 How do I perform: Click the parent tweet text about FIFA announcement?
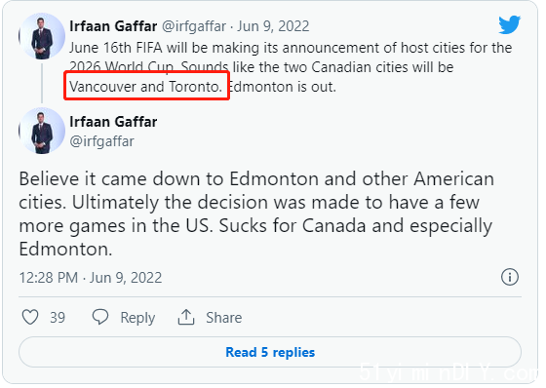coord(291,67)
